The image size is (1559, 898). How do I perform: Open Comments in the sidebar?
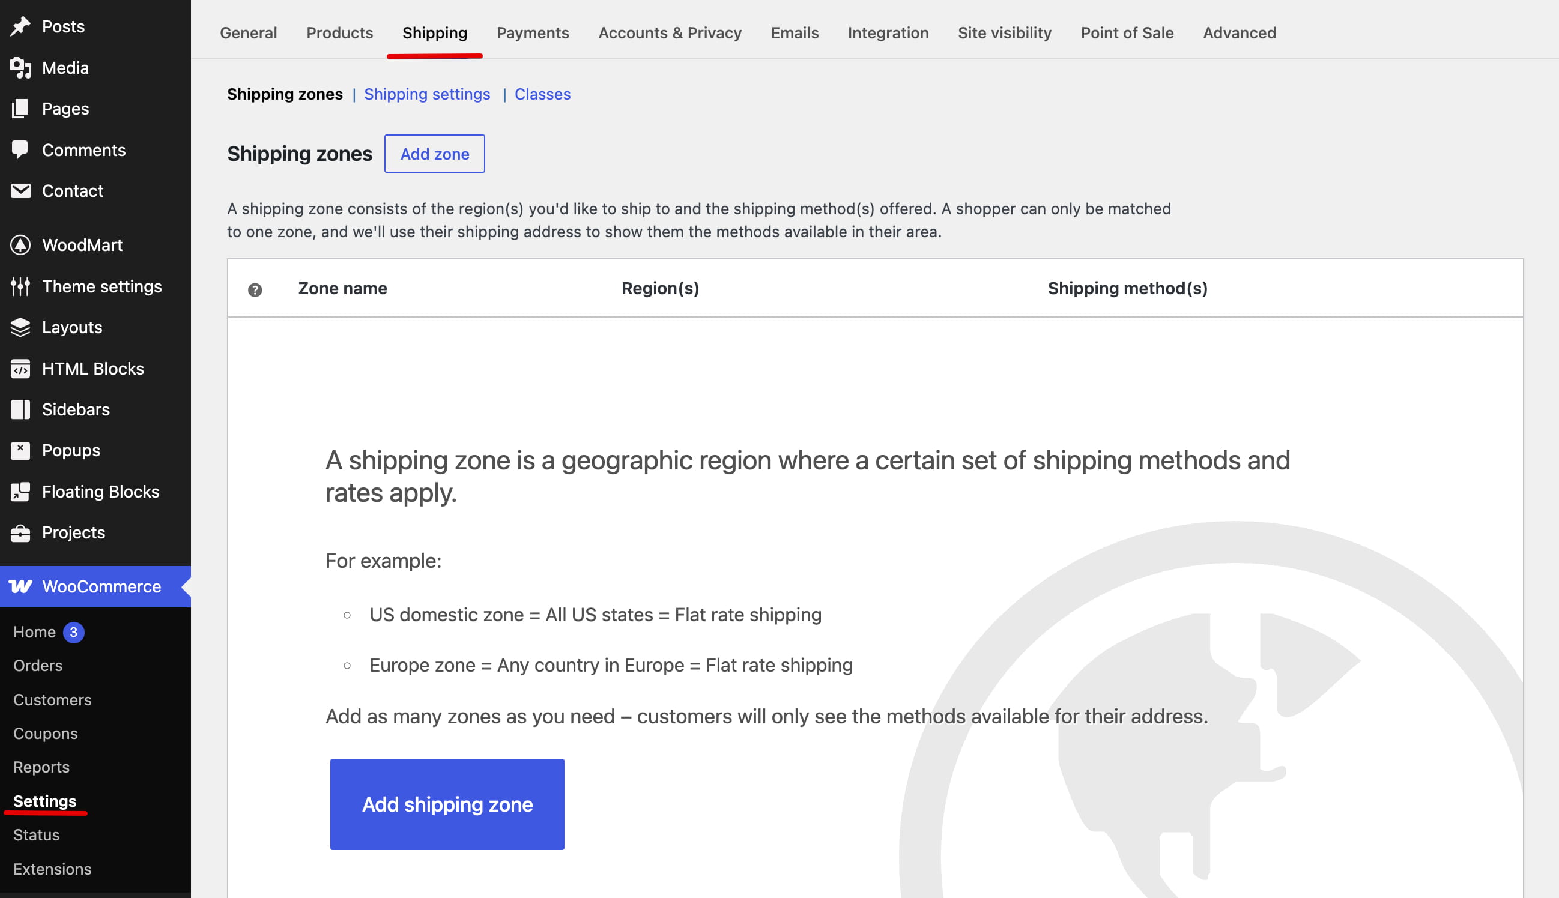[95, 150]
